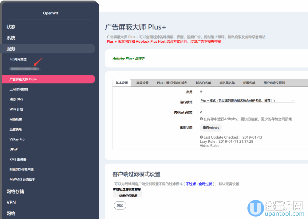Open Frp内网穿透 in the sidebar
Image resolution: width=308 pixels, height=219 pixels.
pos(18,59)
